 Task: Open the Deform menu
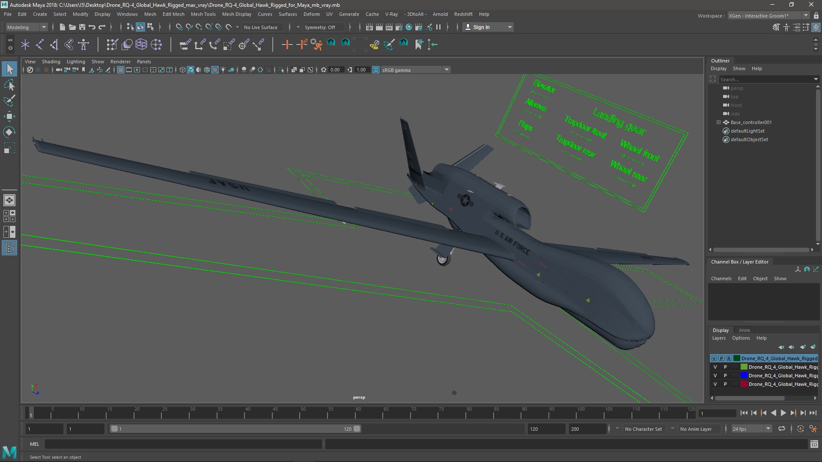coord(311,14)
